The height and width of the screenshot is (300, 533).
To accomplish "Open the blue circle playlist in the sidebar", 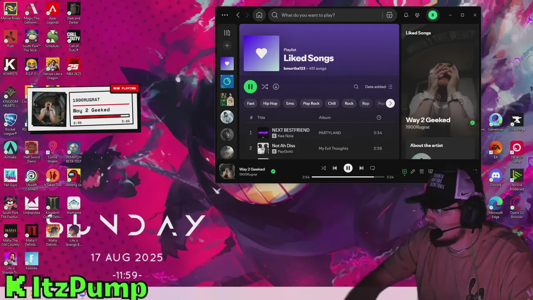I will pyautogui.click(x=227, y=82).
